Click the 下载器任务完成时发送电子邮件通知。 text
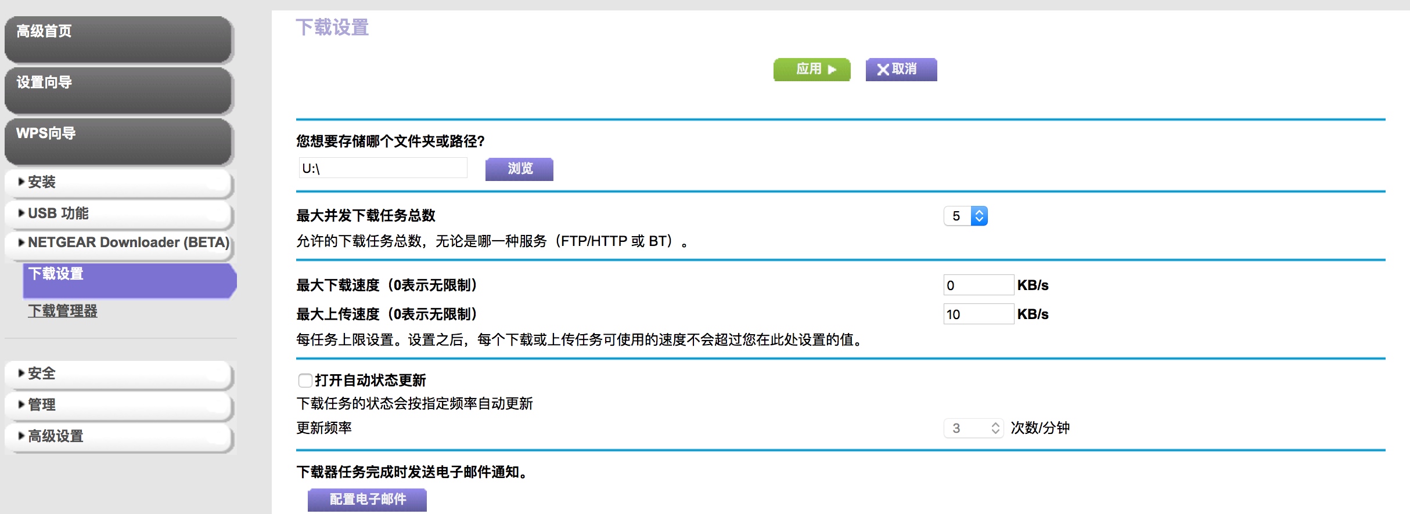The height and width of the screenshot is (514, 1410). click(412, 472)
